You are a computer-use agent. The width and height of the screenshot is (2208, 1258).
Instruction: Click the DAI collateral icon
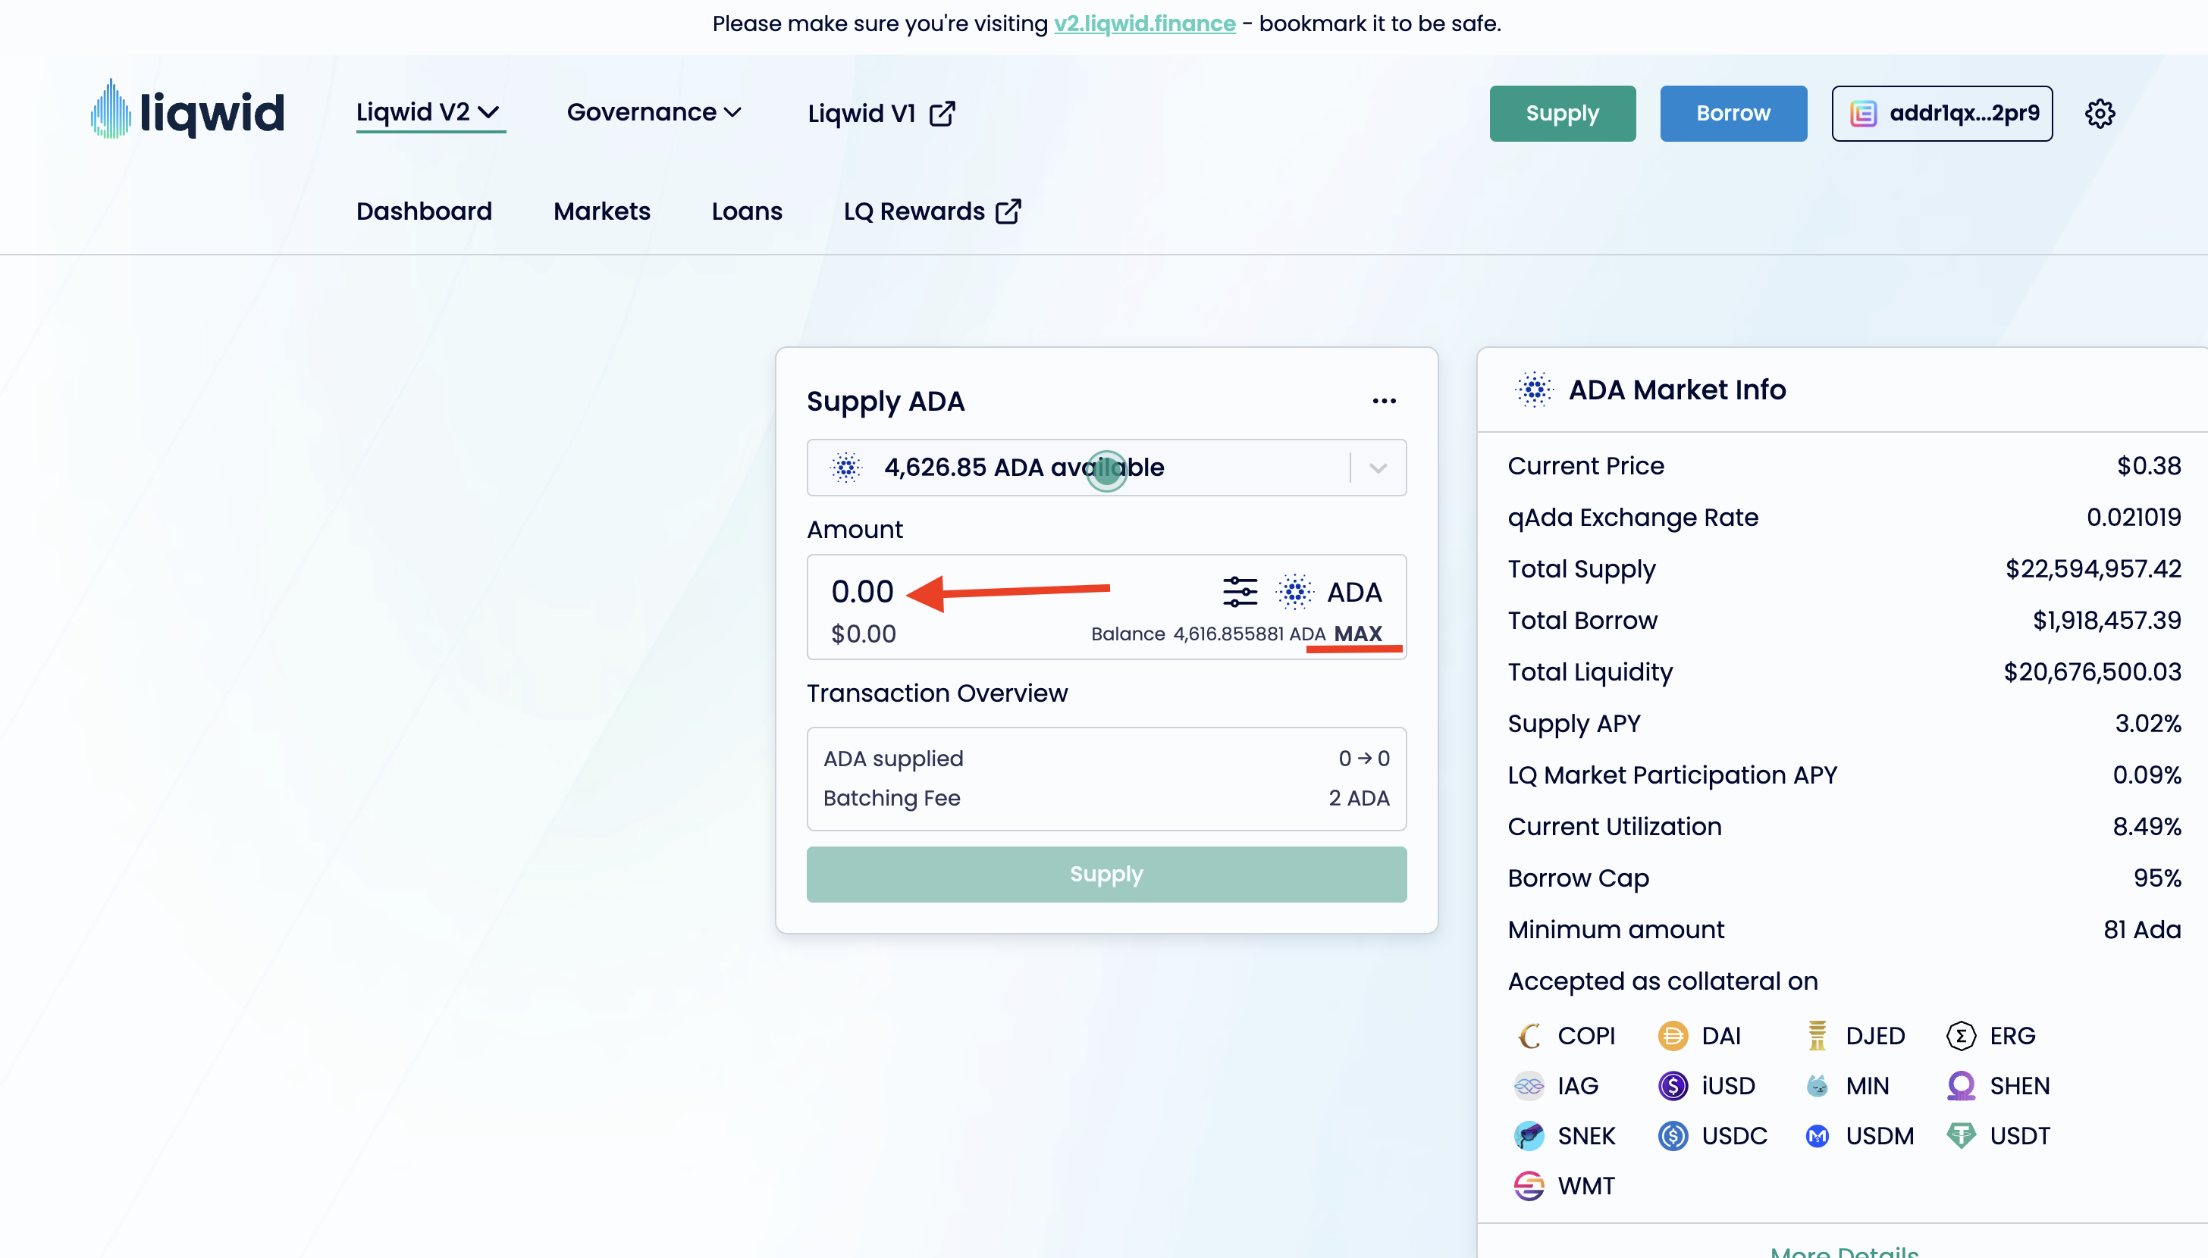[1673, 1035]
